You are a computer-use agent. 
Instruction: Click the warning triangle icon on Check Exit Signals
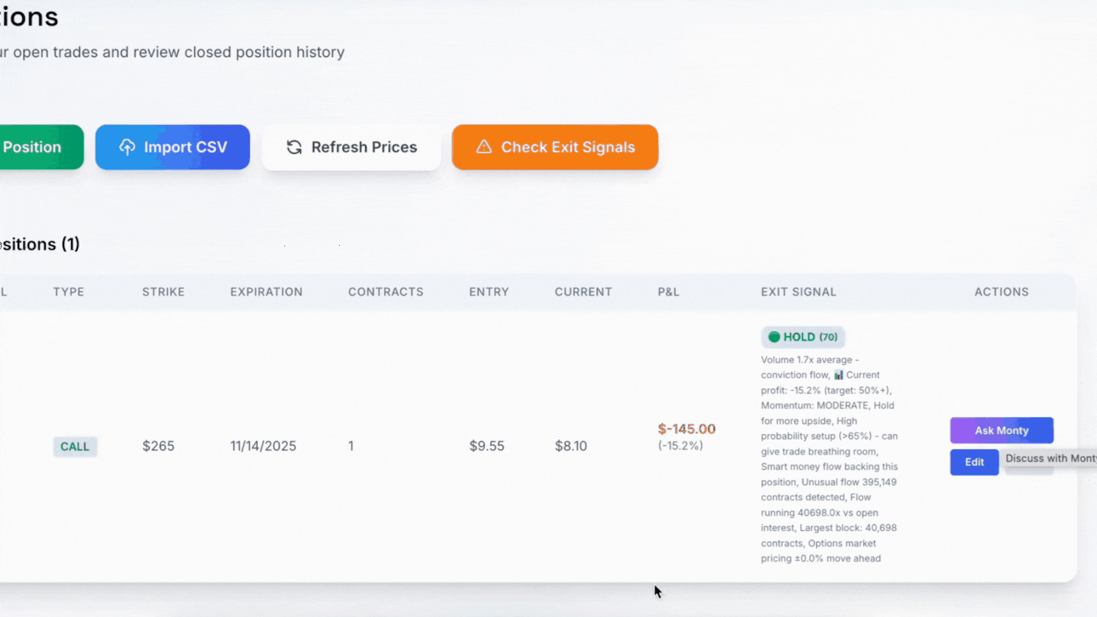click(484, 147)
